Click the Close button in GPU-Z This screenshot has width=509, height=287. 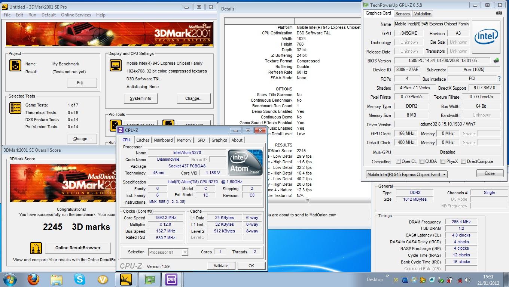(x=490, y=173)
